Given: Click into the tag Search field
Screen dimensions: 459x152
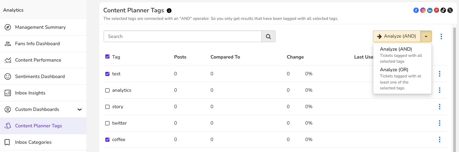Looking at the screenshot, I should 183,36.
